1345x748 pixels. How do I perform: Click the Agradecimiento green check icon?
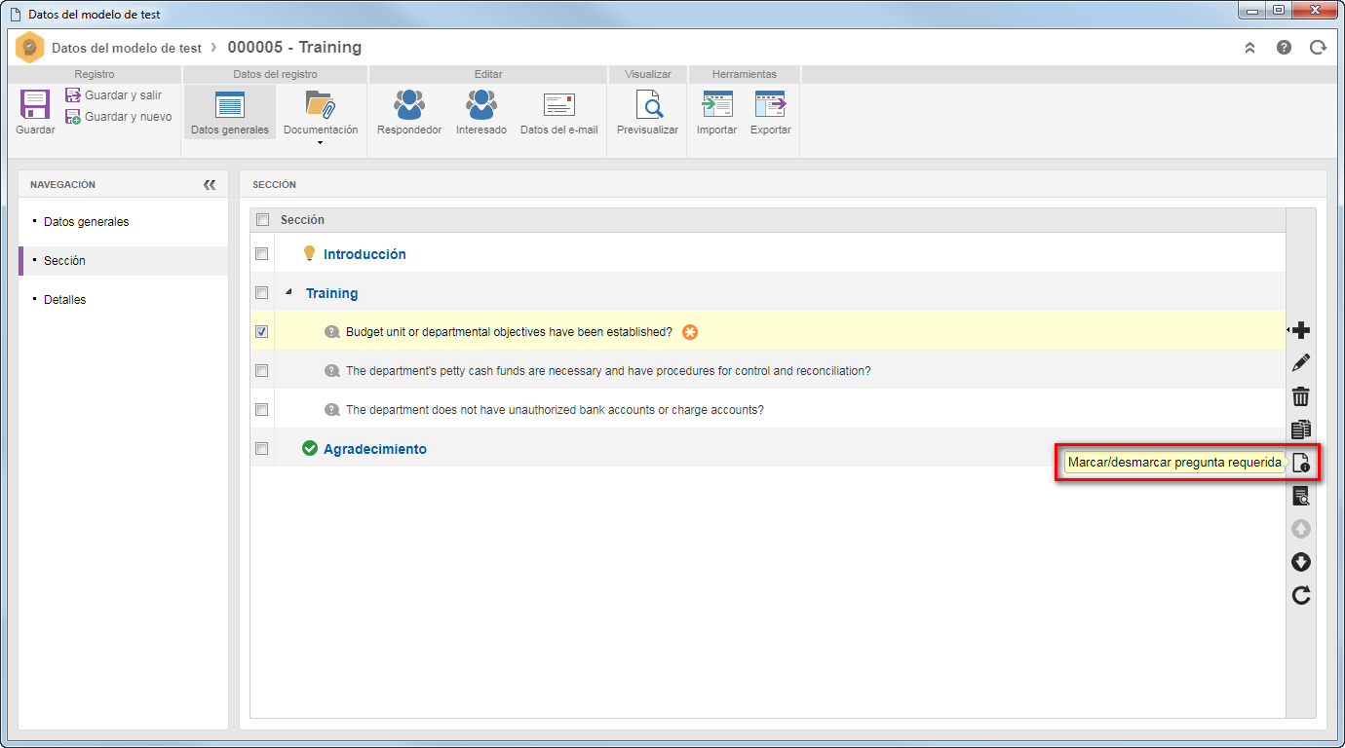310,448
